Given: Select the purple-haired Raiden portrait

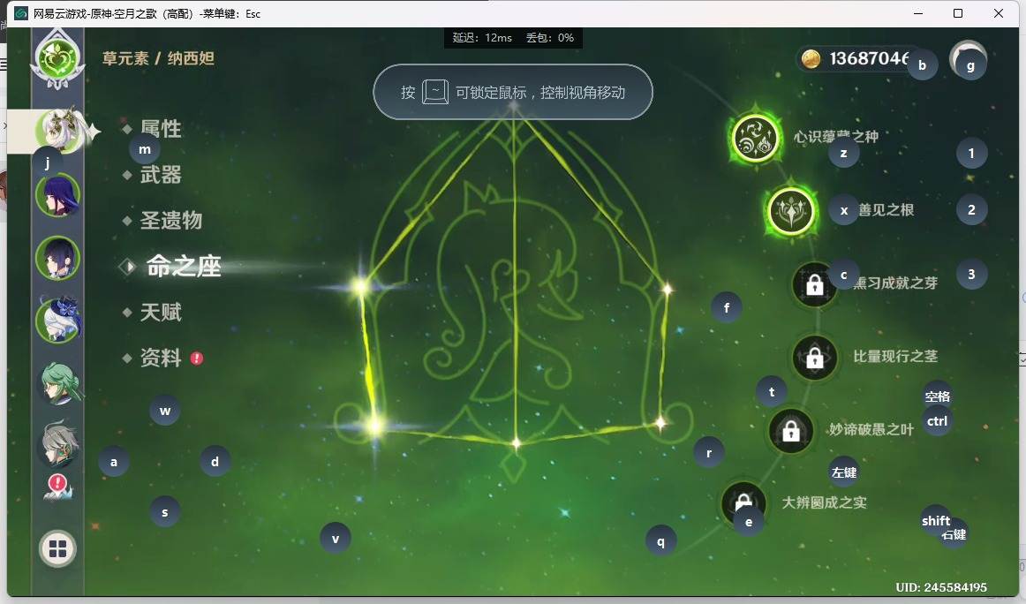Looking at the screenshot, I should 58,196.
